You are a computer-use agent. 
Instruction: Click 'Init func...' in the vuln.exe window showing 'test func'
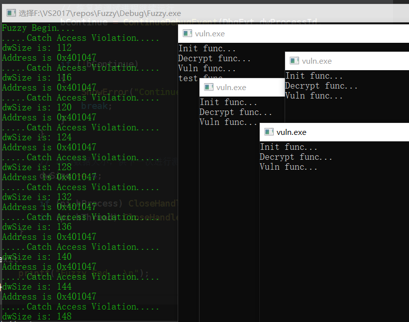coord(207,49)
